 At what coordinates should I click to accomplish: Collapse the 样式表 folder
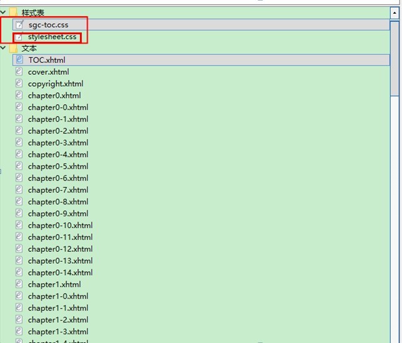pyautogui.click(x=3, y=12)
